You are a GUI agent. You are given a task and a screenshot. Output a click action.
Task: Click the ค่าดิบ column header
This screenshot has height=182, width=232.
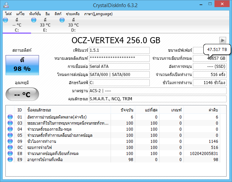point(202,110)
